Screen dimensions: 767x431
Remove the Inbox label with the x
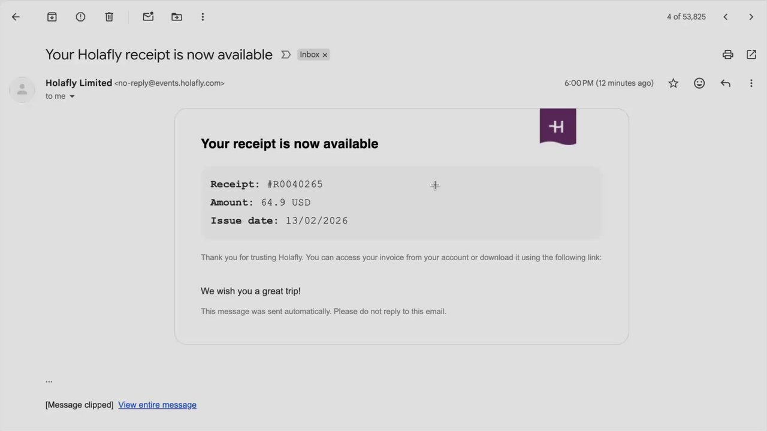pos(325,55)
